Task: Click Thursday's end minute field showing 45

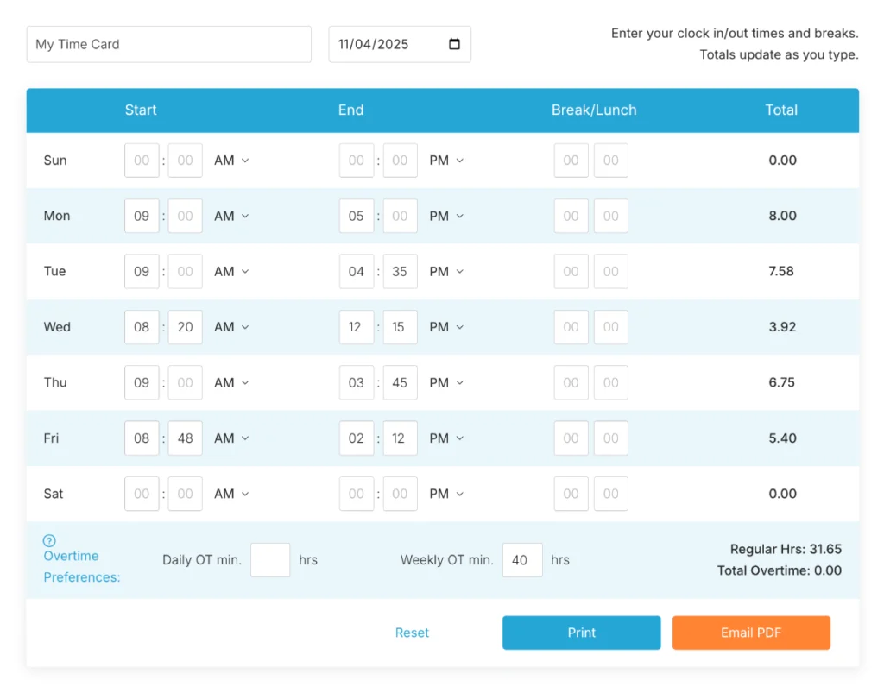Action: (400, 382)
